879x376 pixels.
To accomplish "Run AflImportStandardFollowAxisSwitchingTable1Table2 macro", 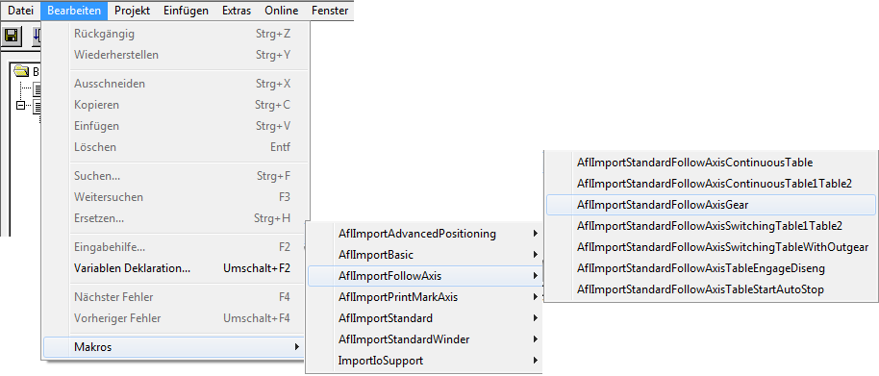I will coord(711,226).
